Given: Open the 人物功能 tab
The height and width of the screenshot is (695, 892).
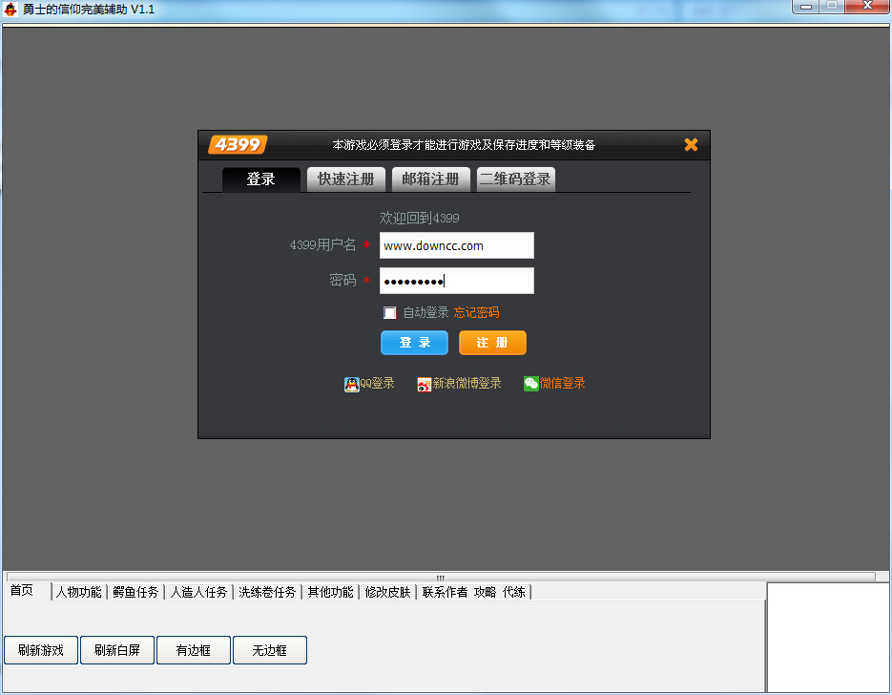Looking at the screenshot, I should point(78,592).
